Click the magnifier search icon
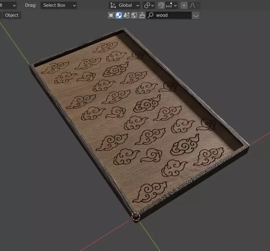 [150, 15]
